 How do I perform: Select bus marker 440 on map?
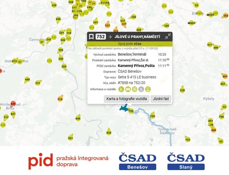(78, 118)
